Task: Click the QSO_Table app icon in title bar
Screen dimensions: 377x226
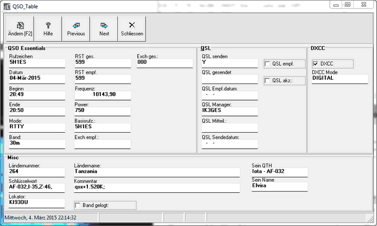Action: point(7,7)
